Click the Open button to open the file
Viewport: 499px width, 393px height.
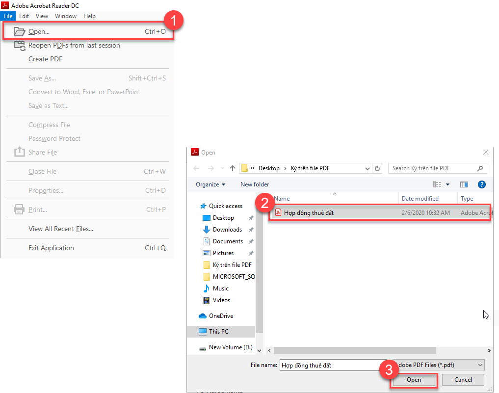point(414,380)
